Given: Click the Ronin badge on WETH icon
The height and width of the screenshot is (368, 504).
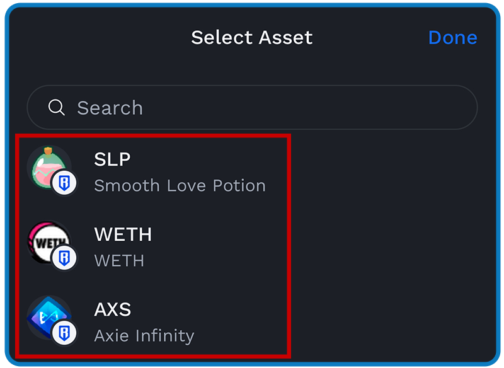Looking at the screenshot, I should click(64, 258).
